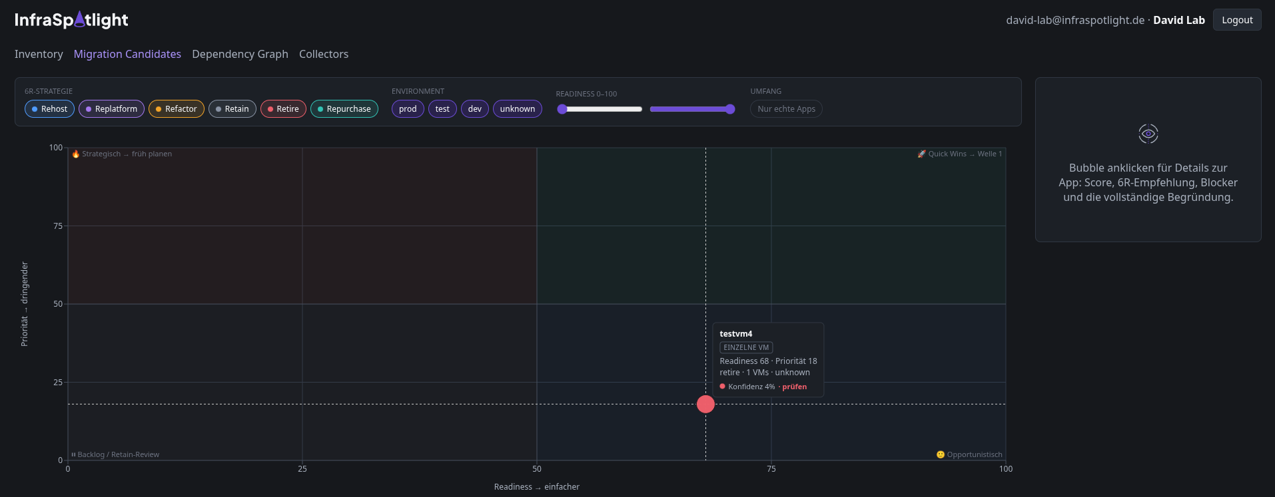Click the testvm4 tooltip title
Screen dimensions: 1275x497
click(736, 334)
